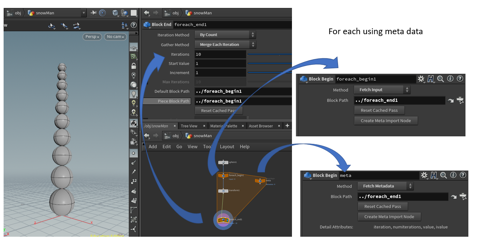477x245 pixels.
Task: Click node chooser icon beside meta Block Path
Action: coord(464,197)
